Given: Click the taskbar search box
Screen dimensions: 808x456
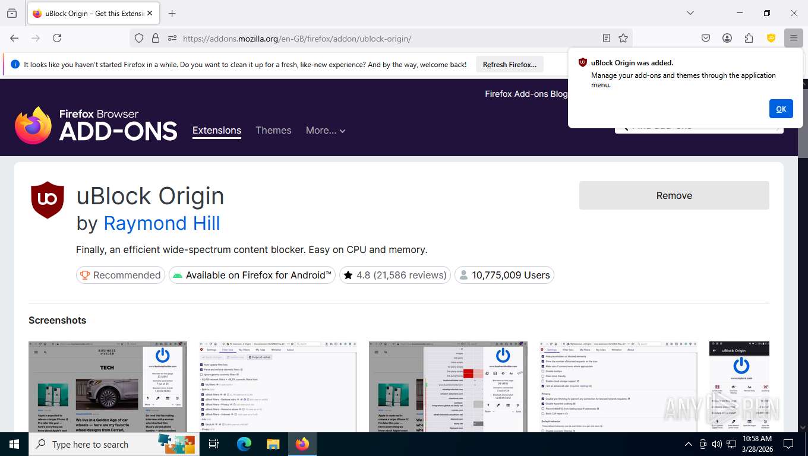Looking at the screenshot, I should tap(114, 444).
